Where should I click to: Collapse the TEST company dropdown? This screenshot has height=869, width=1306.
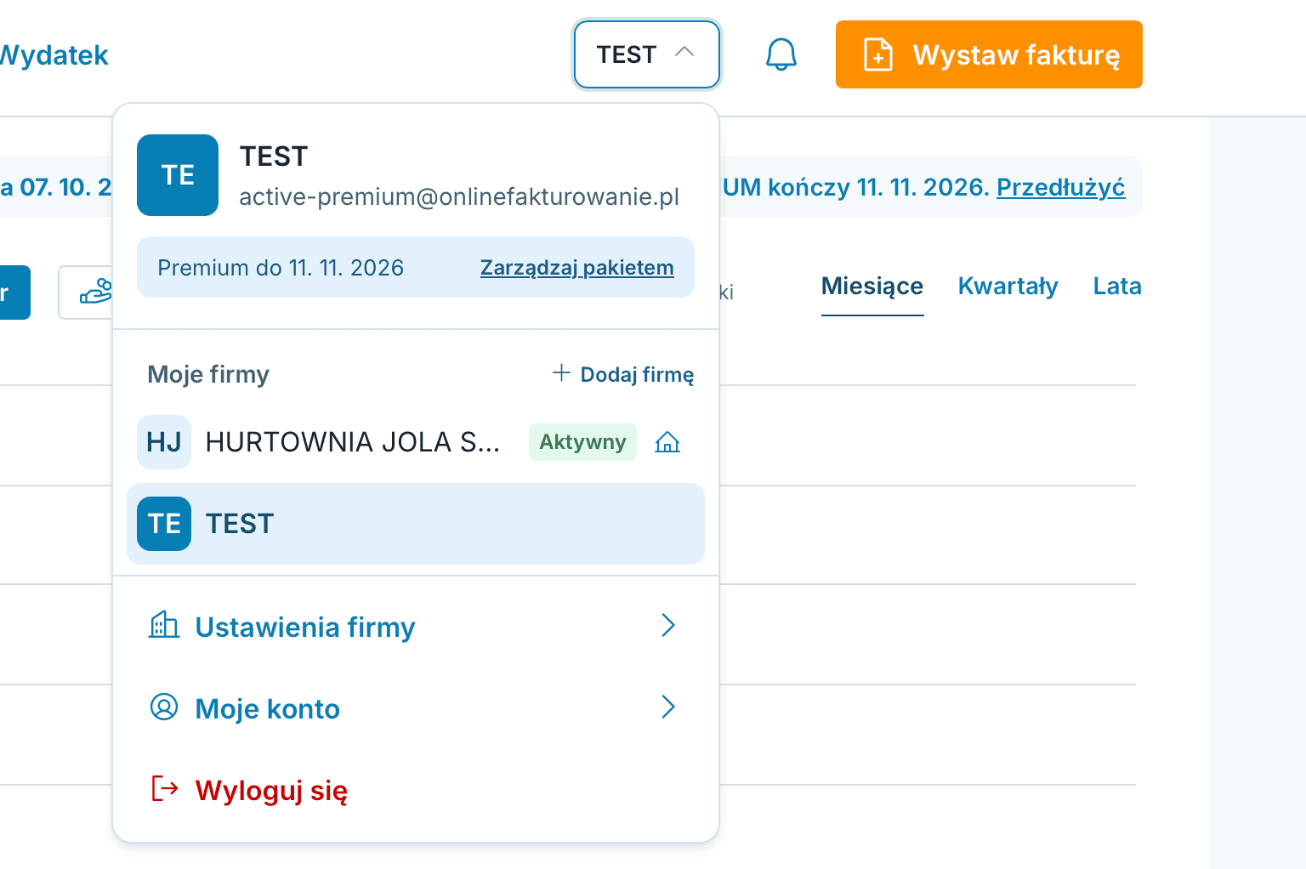pos(647,54)
